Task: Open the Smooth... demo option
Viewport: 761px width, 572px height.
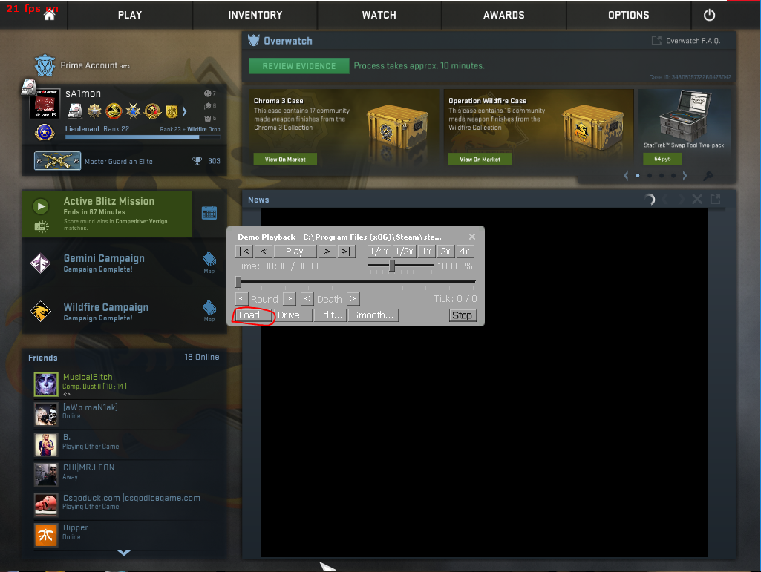Action: (x=373, y=315)
